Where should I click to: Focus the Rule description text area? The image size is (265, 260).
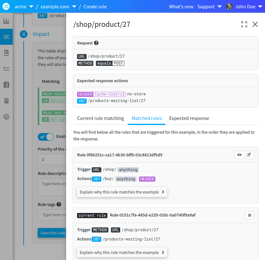click(x=52, y=187)
